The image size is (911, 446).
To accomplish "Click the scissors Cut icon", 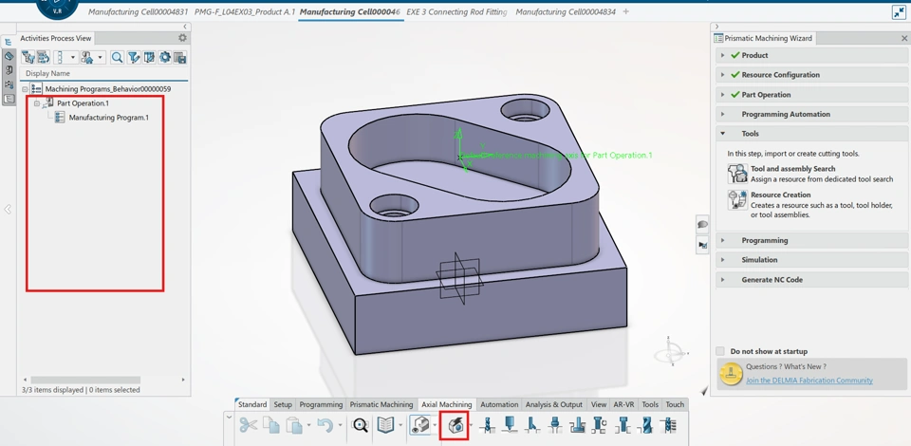I will (x=248, y=426).
